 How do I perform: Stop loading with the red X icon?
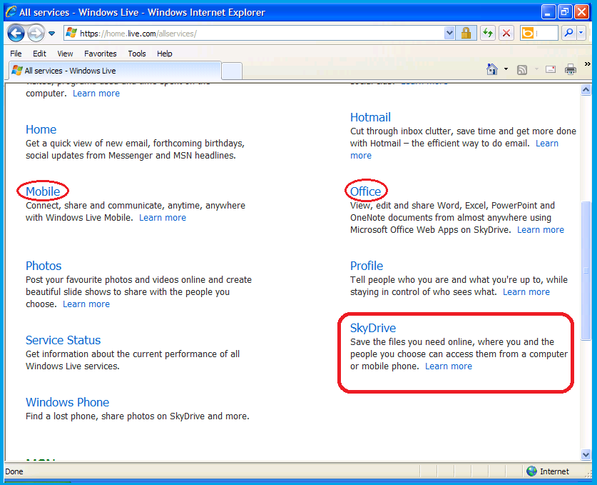pyautogui.click(x=506, y=33)
